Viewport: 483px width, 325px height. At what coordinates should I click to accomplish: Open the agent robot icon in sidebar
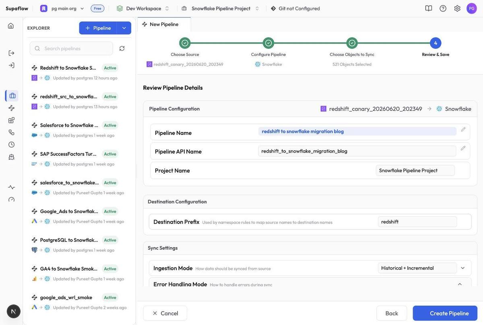click(11, 157)
